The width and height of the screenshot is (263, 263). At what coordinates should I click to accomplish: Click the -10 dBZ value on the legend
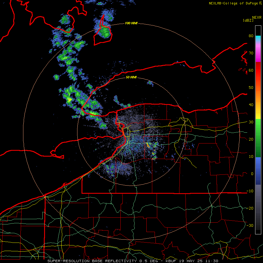(250, 191)
